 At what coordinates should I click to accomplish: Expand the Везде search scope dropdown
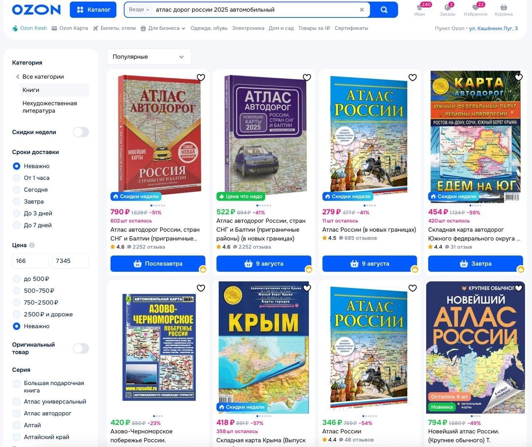point(139,10)
